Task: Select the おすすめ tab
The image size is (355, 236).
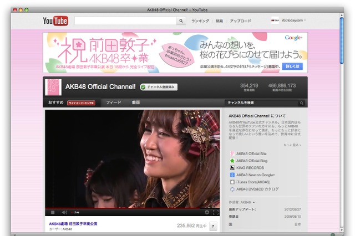Action: tap(55, 102)
